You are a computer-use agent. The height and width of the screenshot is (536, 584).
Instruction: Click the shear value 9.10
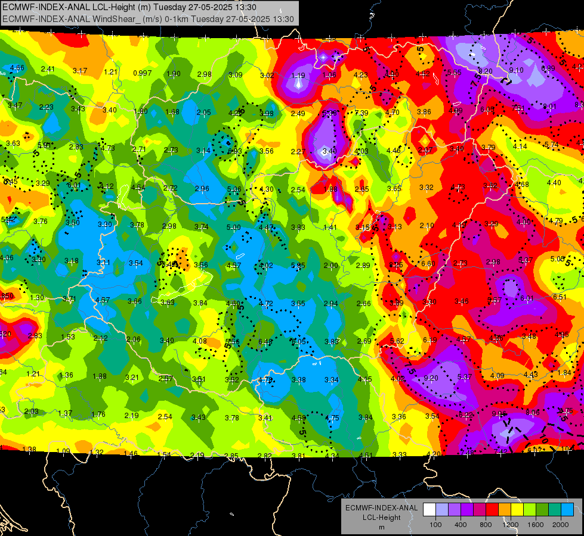[516, 70]
